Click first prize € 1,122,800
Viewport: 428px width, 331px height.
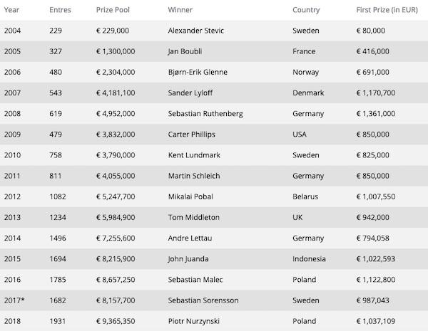click(376, 280)
